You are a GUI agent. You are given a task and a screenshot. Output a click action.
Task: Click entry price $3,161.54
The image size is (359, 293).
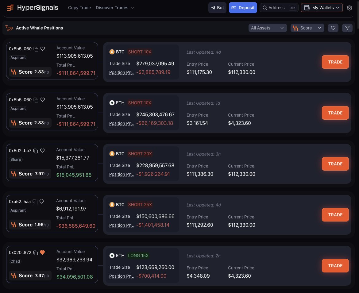(x=197, y=123)
